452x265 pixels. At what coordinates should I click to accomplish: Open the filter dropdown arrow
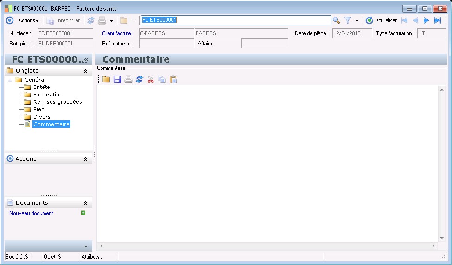click(x=357, y=21)
